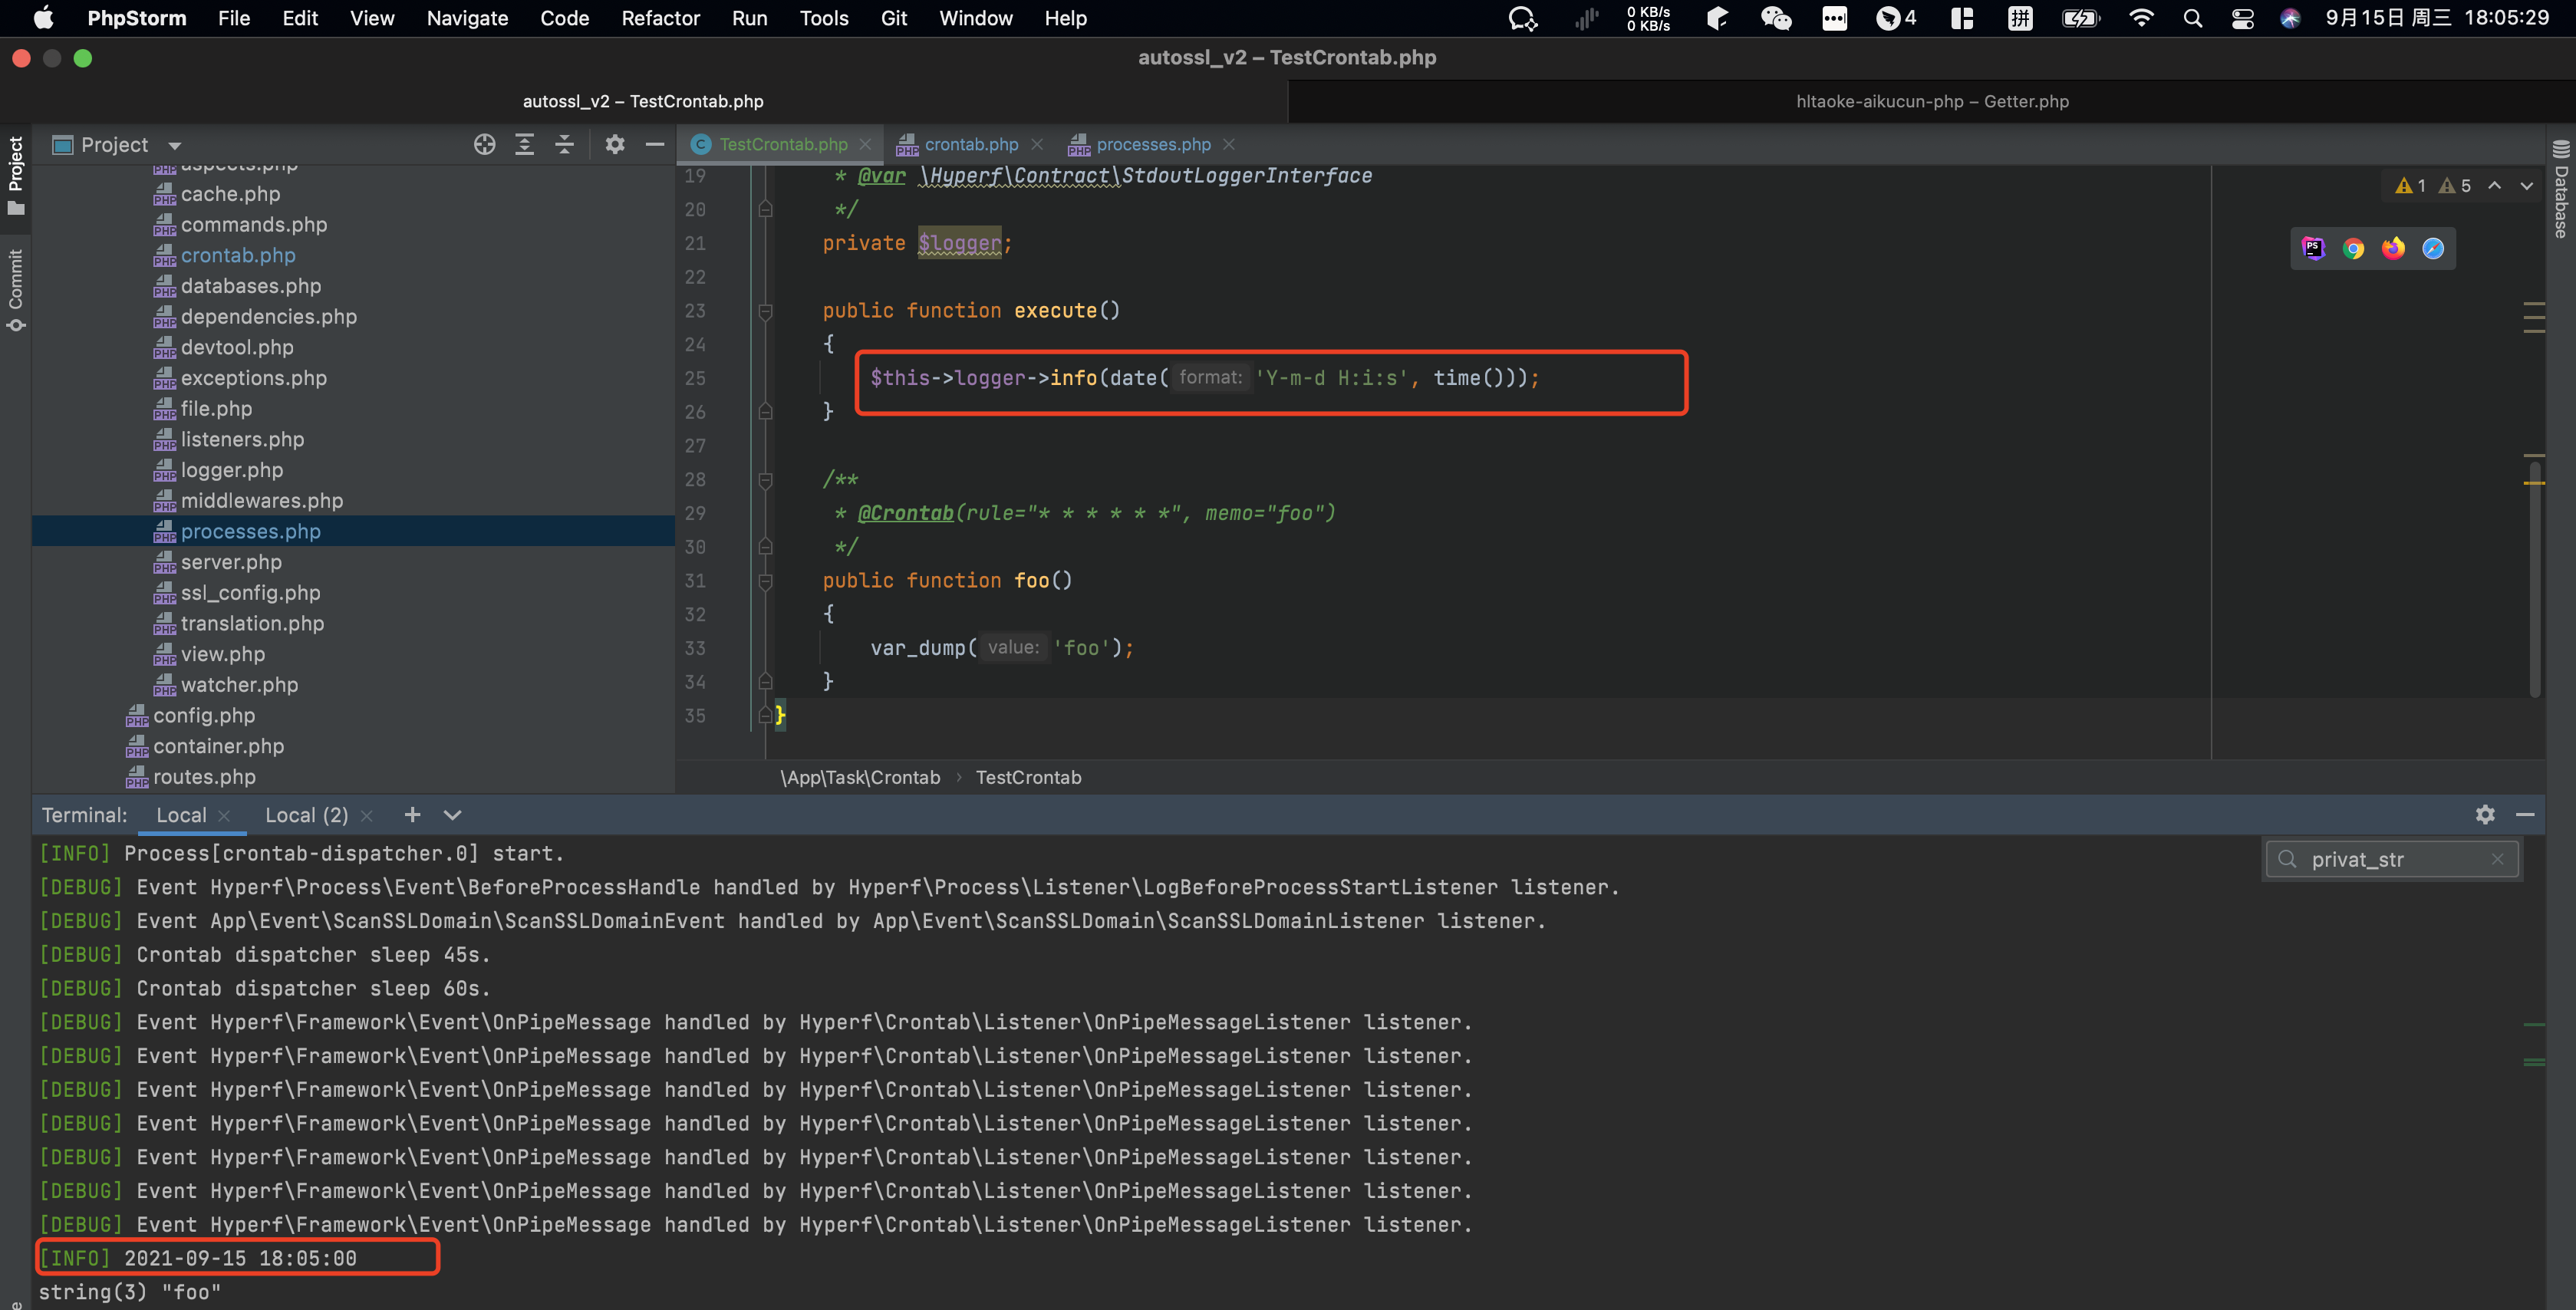Screen dimensions: 2576x1310
Task: Open the Project view dropdown
Action: point(173,144)
